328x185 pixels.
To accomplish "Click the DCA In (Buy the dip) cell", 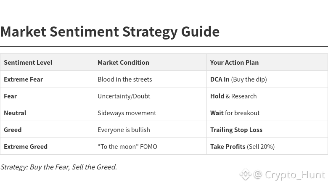I will [238, 79].
